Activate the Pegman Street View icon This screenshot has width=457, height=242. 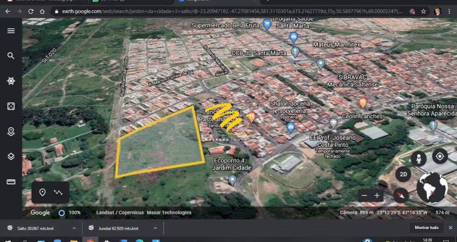point(418,159)
